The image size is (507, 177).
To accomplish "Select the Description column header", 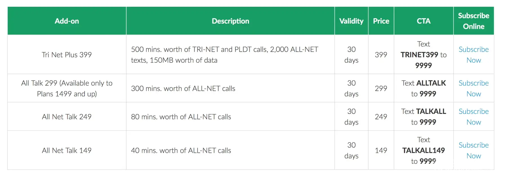I will [x=230, y=21].
